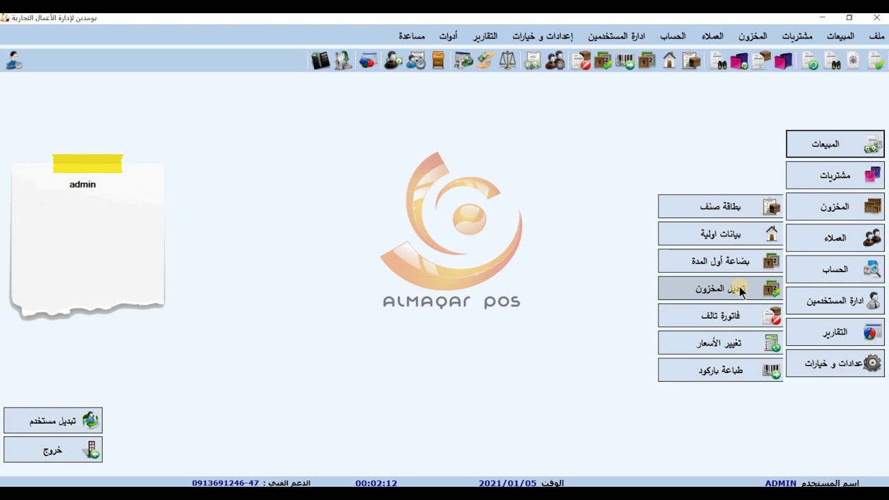
Task: Click the user icon at toolbar's far left
Action: pos(14,61)
